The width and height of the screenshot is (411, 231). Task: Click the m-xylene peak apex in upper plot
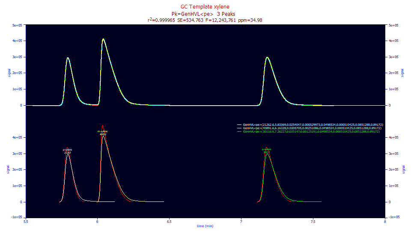pyautogui.click(x=103, y=39)
